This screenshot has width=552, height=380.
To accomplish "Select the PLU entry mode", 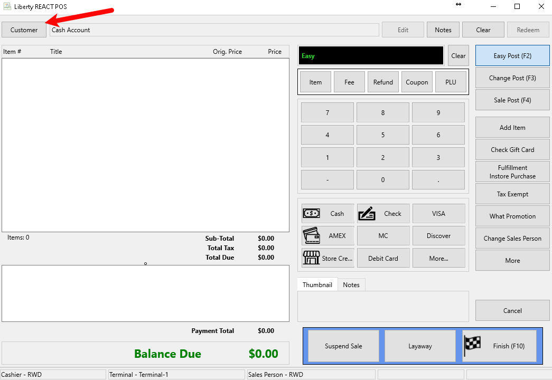I will click(451, 82).
